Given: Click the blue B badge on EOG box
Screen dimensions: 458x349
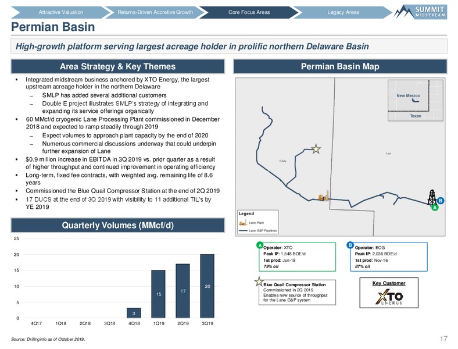Looking at the screenshot, I should (x=350, y=245).
